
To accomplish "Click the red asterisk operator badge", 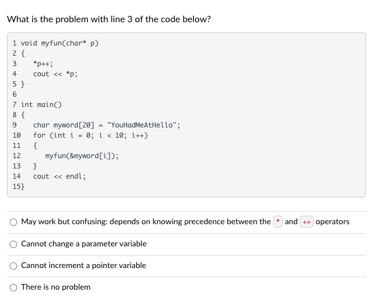I will (278, 222).
